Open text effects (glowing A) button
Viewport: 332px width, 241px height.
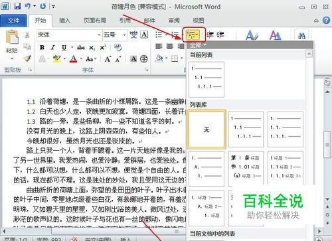(x=42, y=59)
